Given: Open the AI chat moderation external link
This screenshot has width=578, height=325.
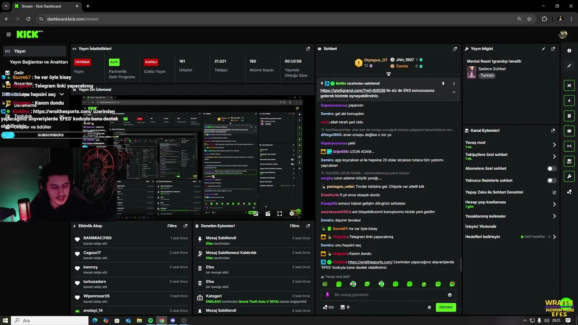Looking at the screenshot, I should (x=555, y=192).
